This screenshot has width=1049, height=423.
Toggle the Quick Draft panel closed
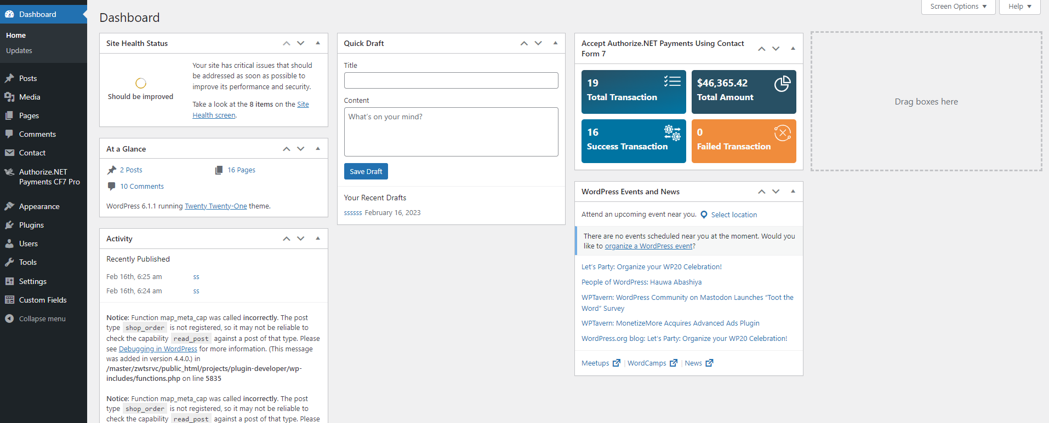coord(555,43)
